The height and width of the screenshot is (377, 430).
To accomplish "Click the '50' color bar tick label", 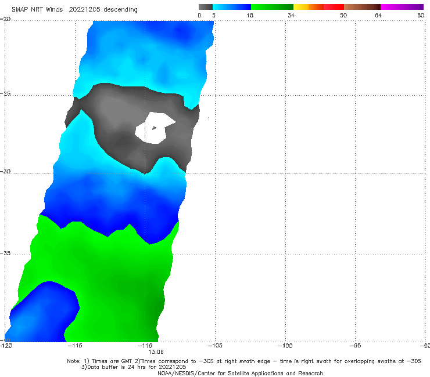I will [x=343, y=15].
